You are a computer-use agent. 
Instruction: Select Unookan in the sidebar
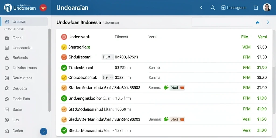point(24,22)
